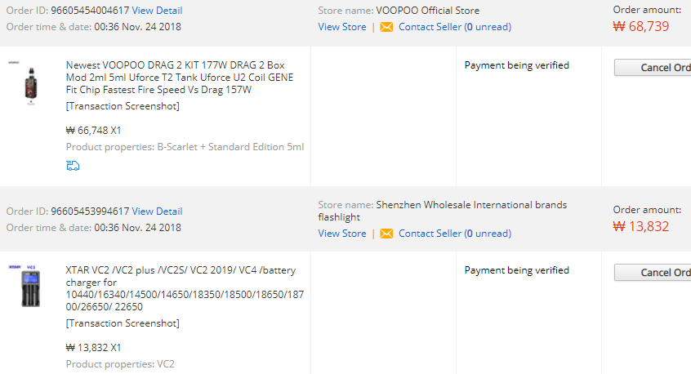691x374 pixels.
Task: Open Transaction Screenshot for XTAR VC2 charger
Action: pos(123,323)
